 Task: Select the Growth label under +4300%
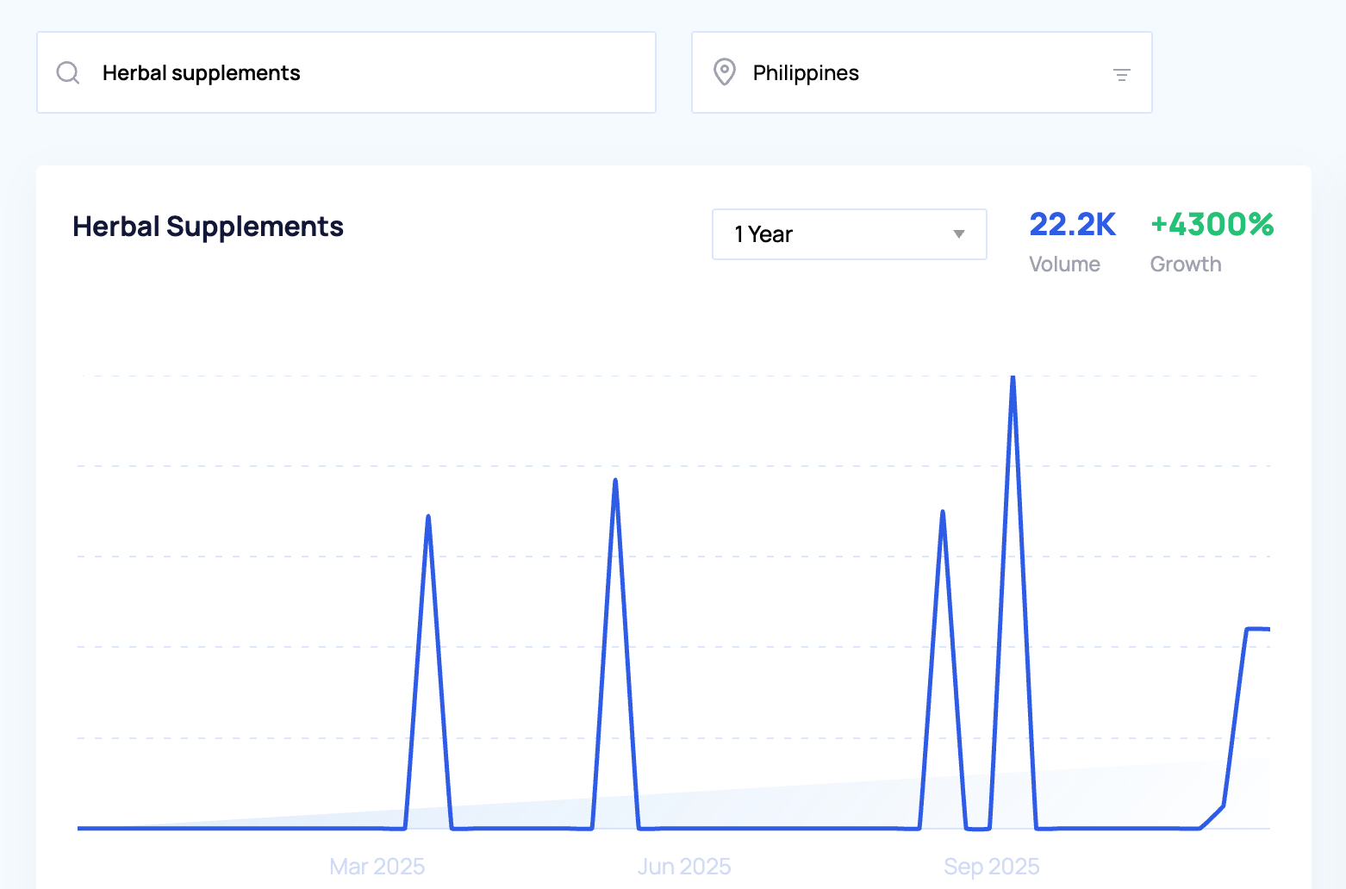[x=1185, y=264]
